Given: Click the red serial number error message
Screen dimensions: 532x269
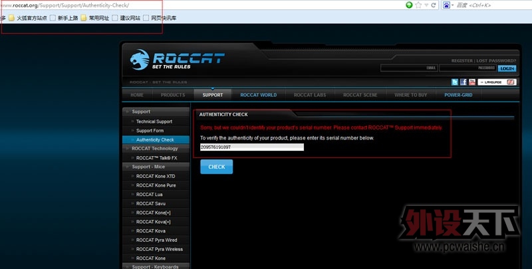Looking at the screenshot, I should [x=321, y=128].
